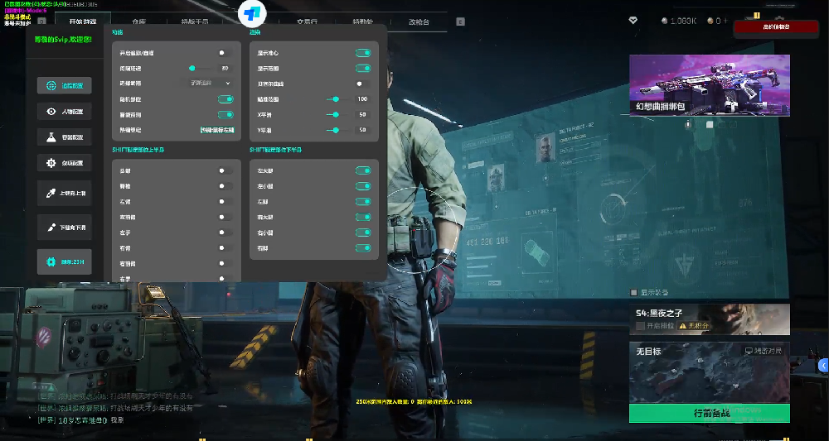Switch to the 改枪台 tab

tap(419, 22)
